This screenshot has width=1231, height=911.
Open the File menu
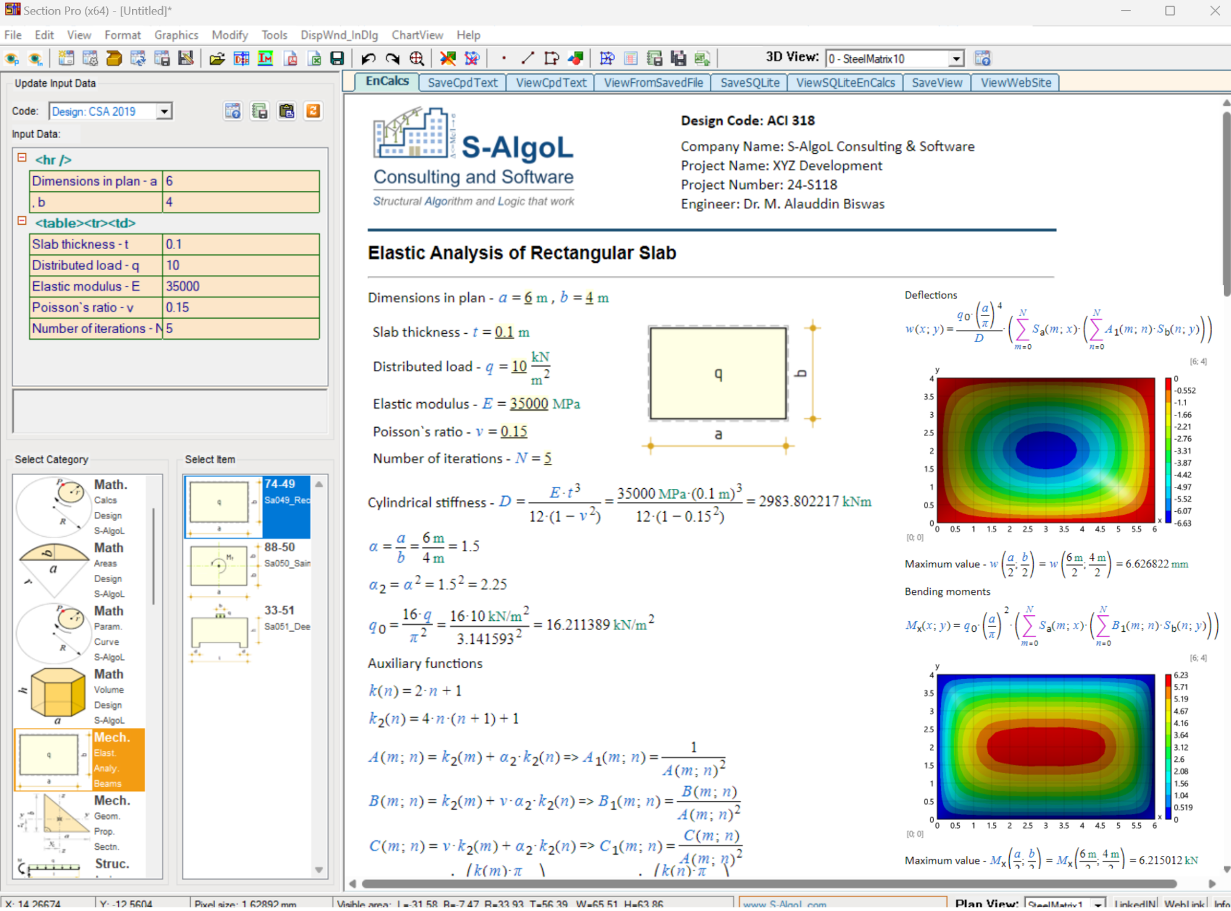[x=13, y=35]
